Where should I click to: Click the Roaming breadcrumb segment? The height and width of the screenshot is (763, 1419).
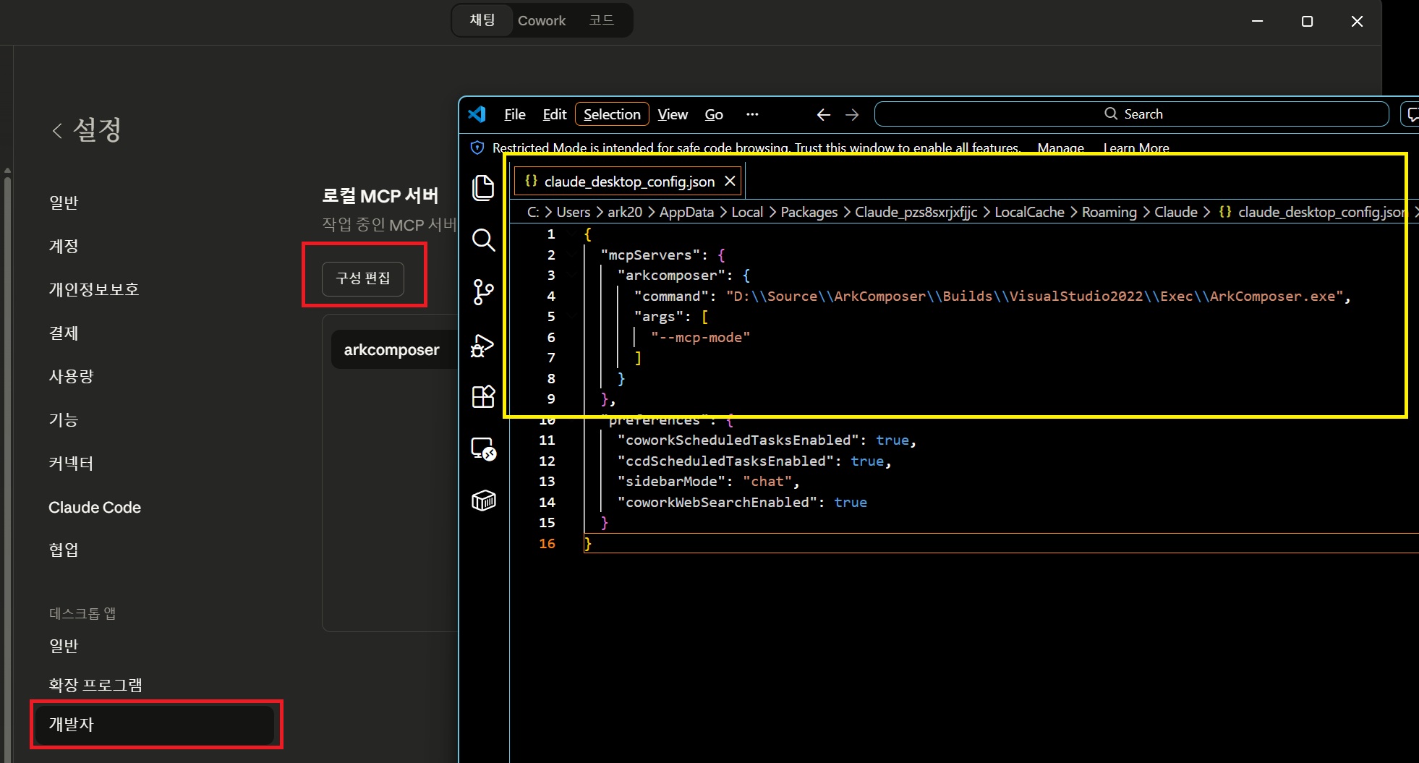[x=1109, y=212]
